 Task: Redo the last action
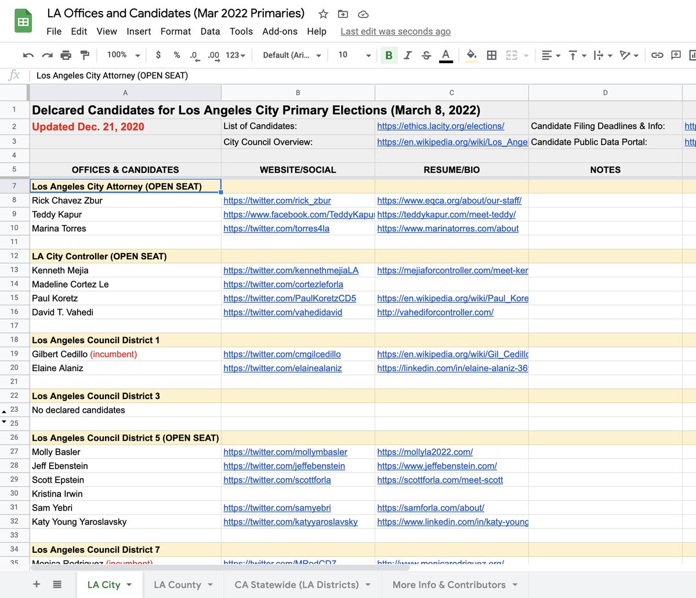tap(48, 55)
